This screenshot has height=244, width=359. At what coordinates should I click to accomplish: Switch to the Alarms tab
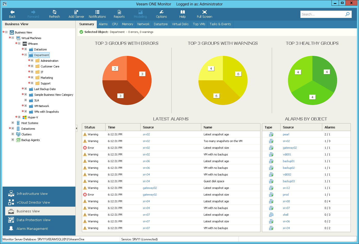[103, 24]
